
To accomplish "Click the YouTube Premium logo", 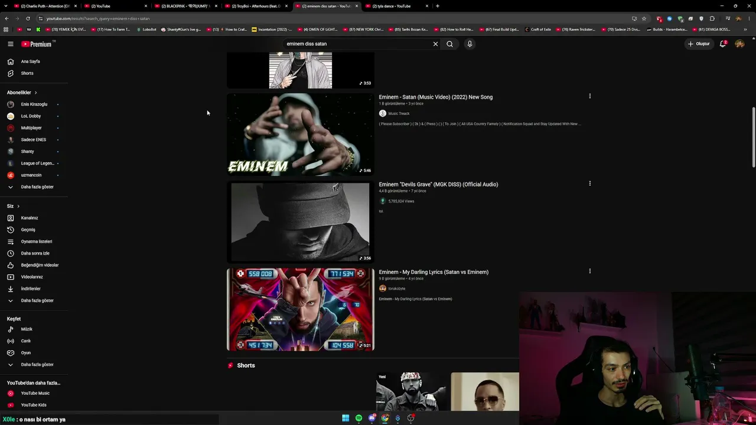I will [37, 44].
